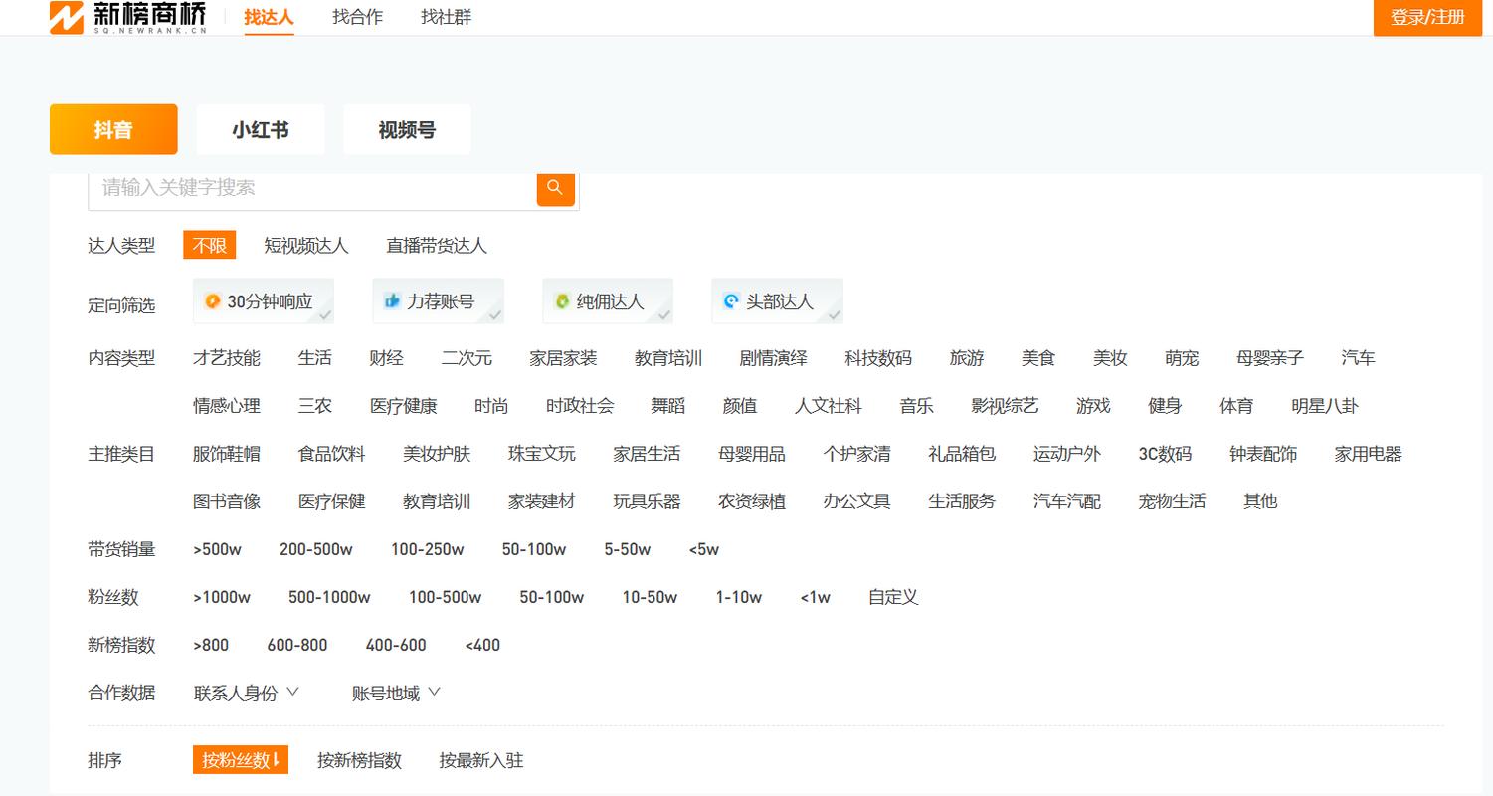Select sales volume <5w

pyautogui.click(x=703, y=549)
